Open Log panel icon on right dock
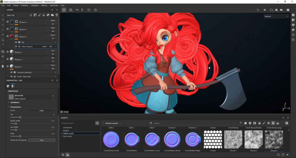Image resolution: width=296 pixels, height=158 pixels. [x=293, y=40]
